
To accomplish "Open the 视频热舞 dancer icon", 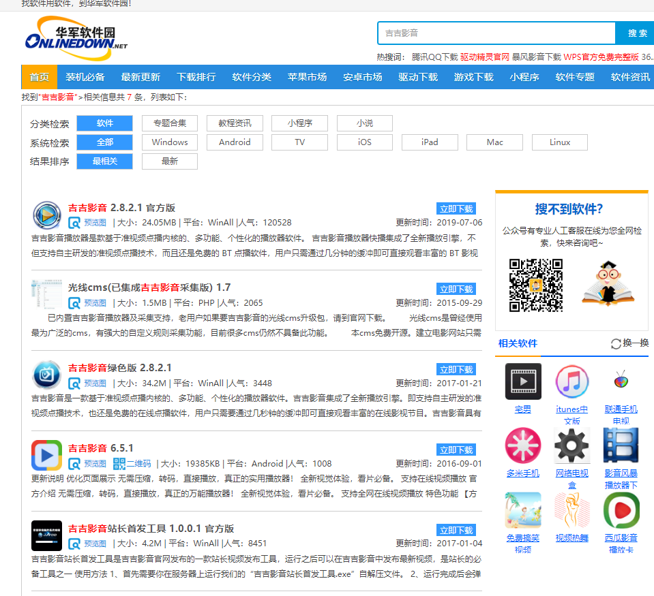I will click(x=572, y=510).
